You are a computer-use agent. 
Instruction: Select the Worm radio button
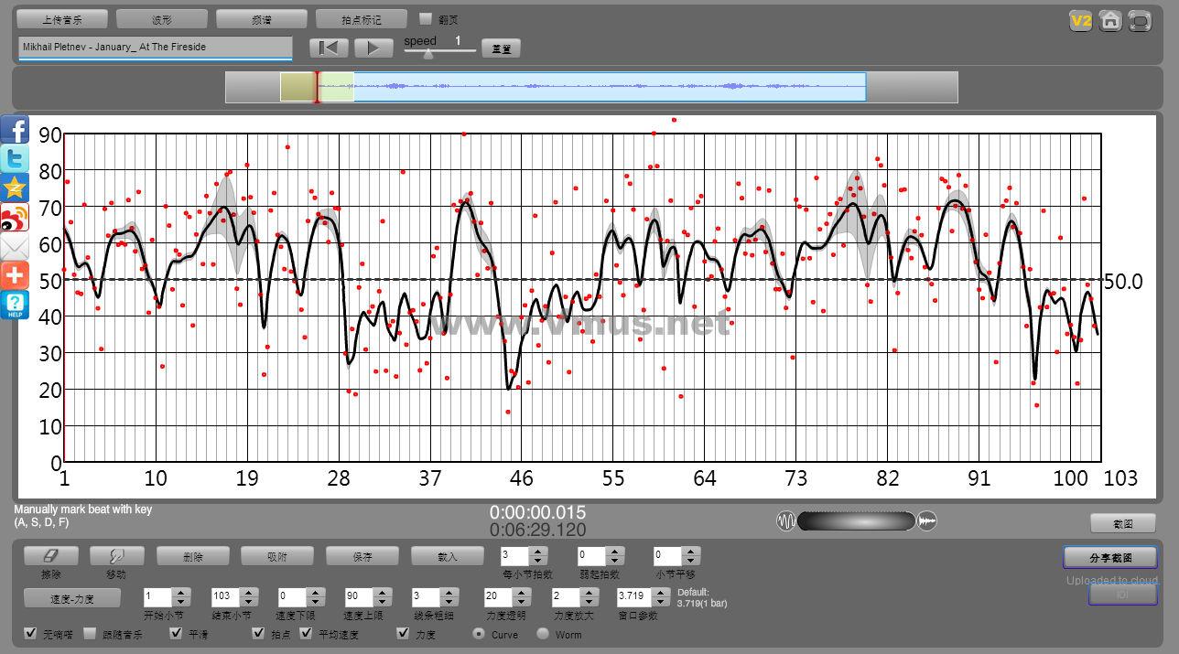pos(543,633)
